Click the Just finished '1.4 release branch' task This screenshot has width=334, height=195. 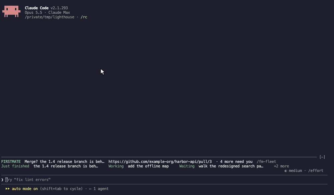coord(65,166)
